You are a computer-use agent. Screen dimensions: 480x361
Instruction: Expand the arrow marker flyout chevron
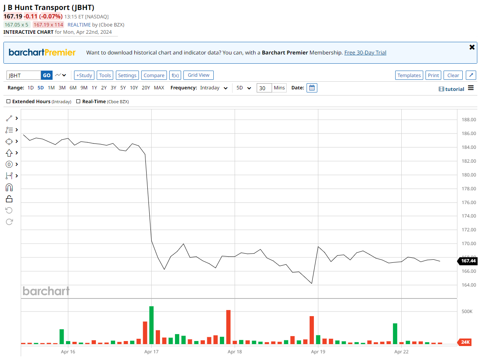point(17,153)
